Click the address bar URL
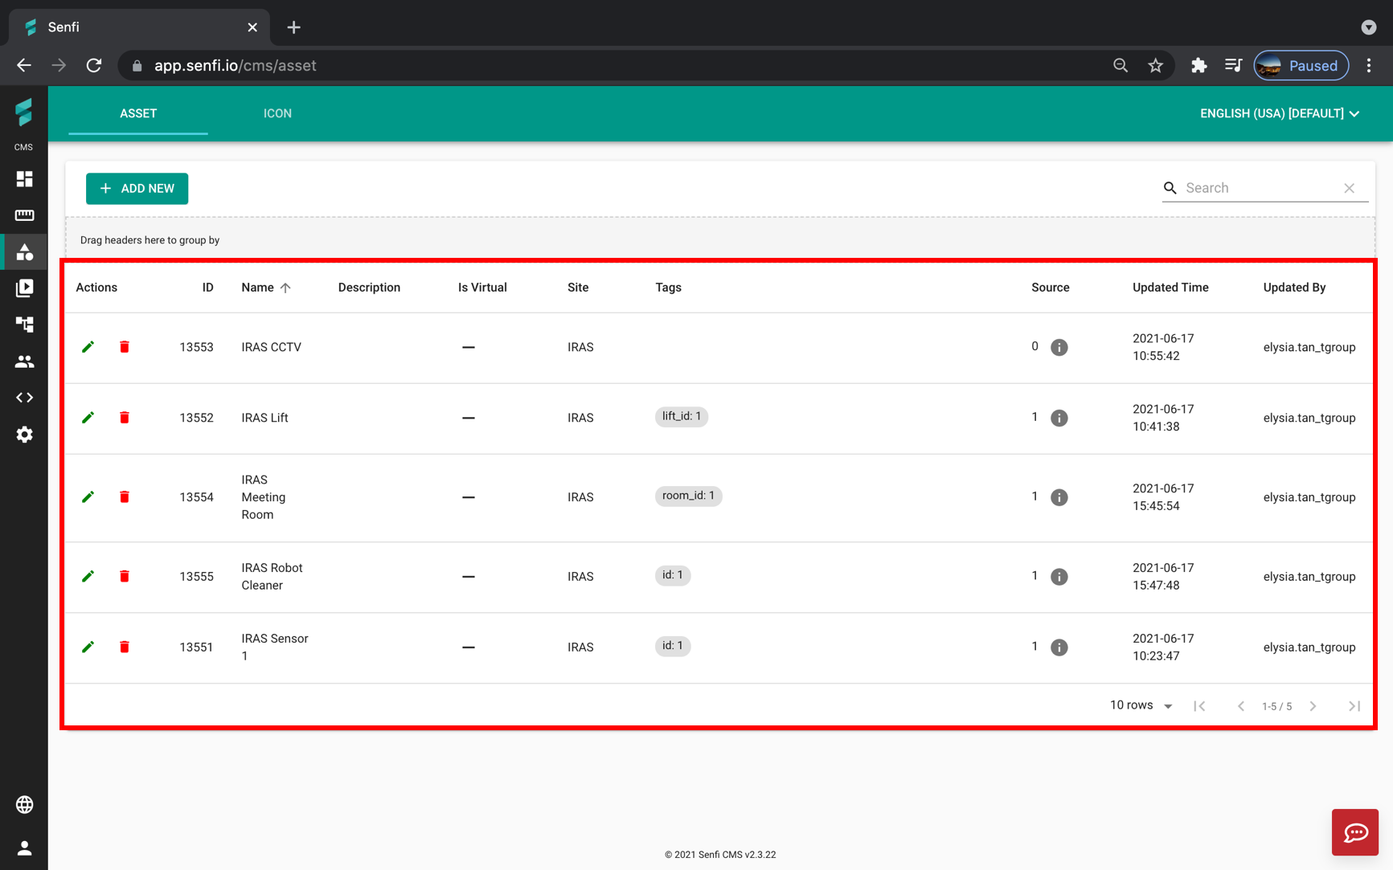Screen dimensions: 1393x870 click(236, 66)
